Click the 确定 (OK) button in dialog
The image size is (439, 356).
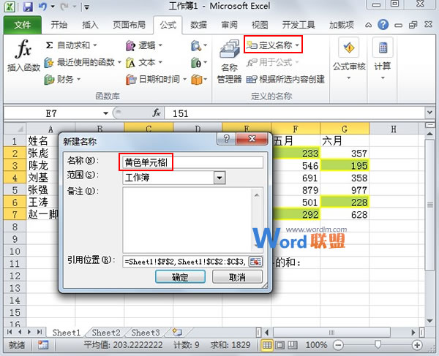[179, 278]
